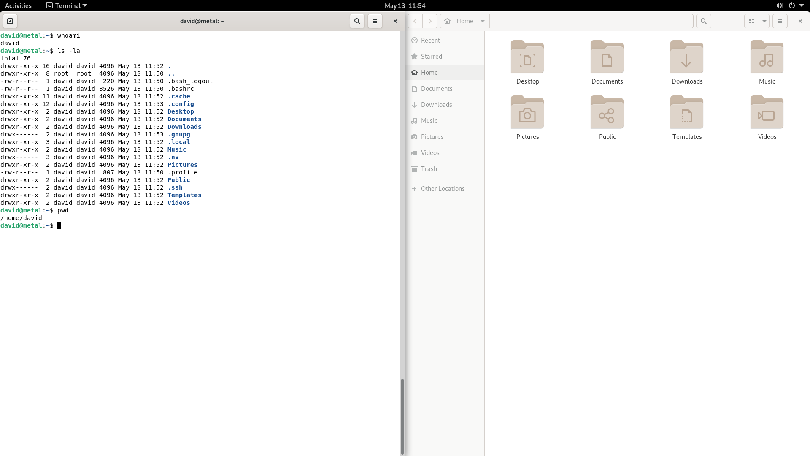Click the terminal vertical scrollbar

click(x=402, y=416)
